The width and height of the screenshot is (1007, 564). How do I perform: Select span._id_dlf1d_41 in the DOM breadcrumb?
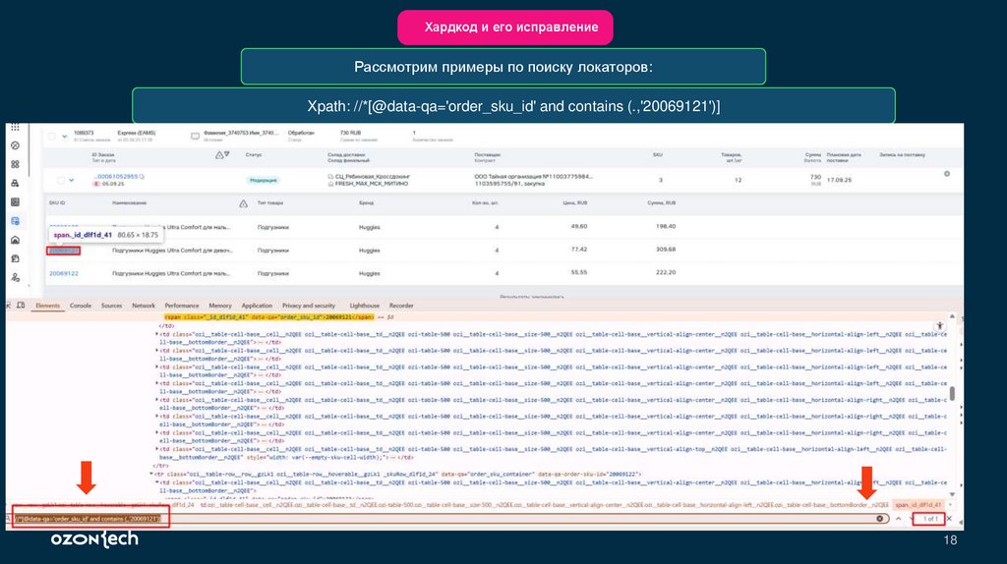click(919, 504)
